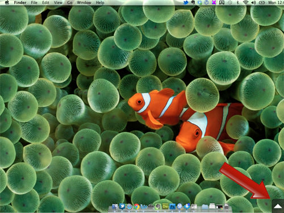This screenshot has height=213, width=284.
Task: Click the Twitter bird menu bar icon
Action: coord(186,2)
